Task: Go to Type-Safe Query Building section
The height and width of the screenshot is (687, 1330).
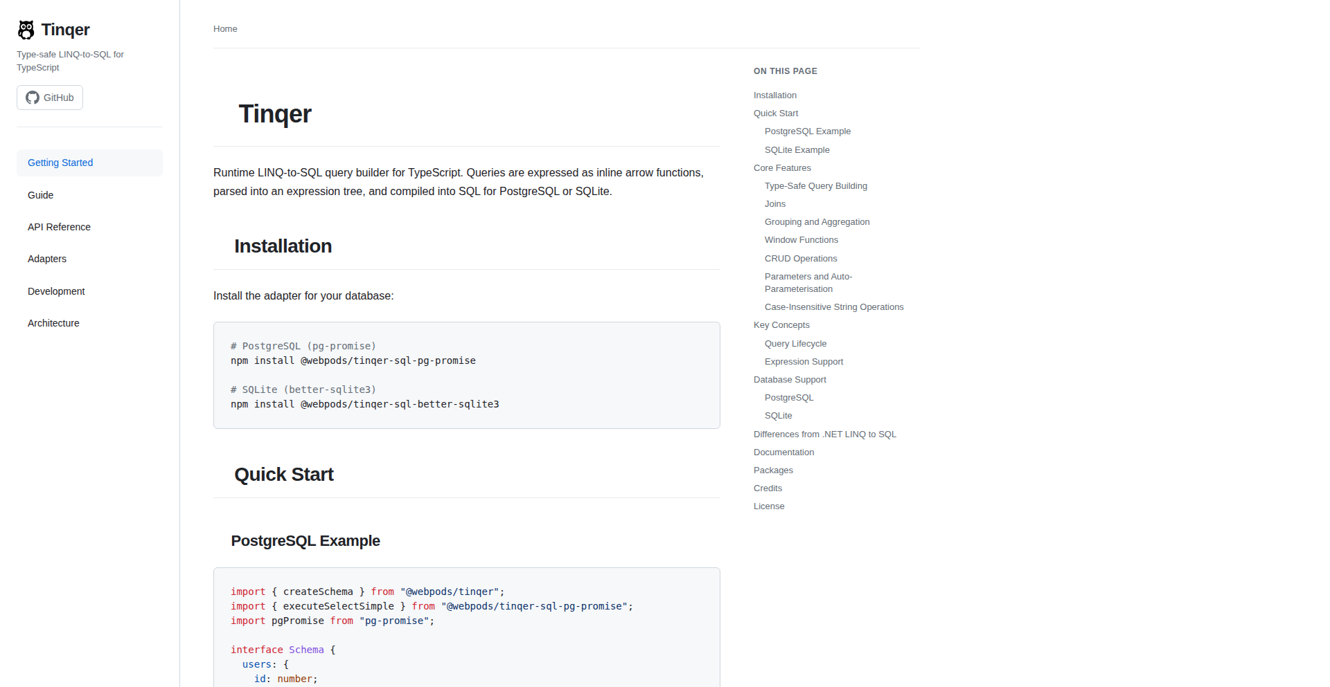Action: click(816, 186)
